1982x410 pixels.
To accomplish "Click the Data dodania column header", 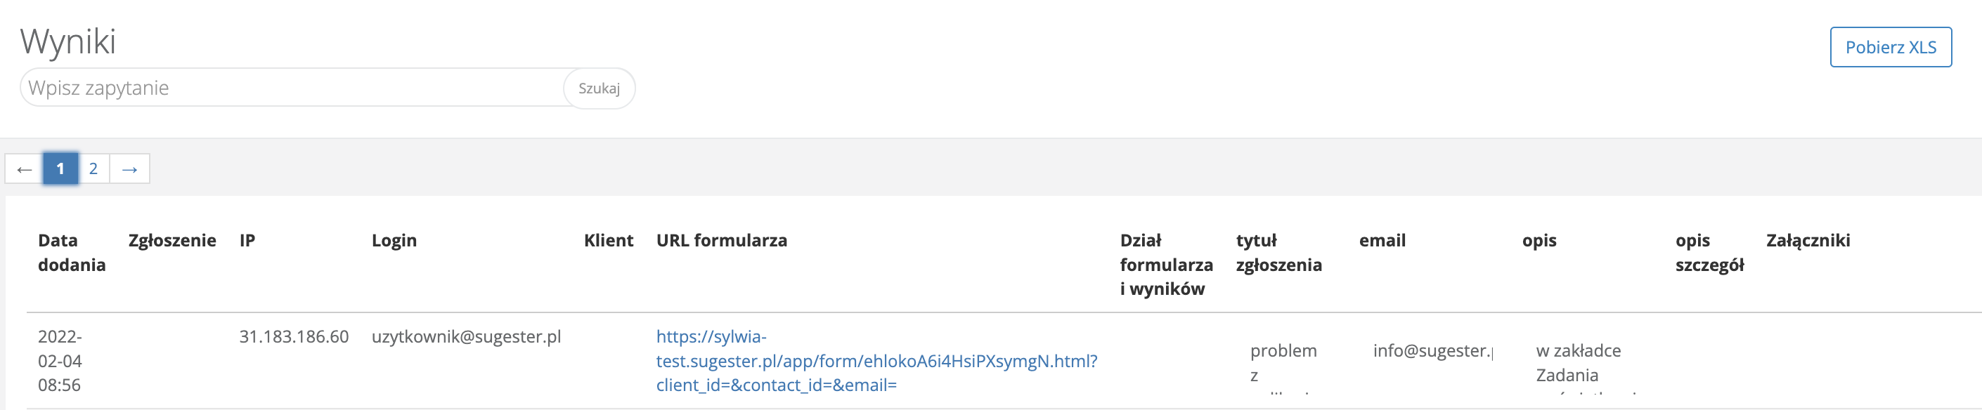I will (71, 252).
